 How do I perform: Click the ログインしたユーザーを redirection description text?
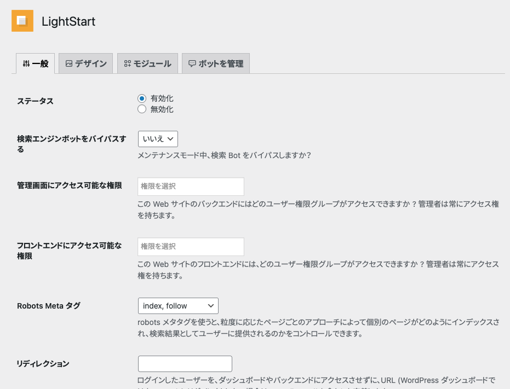(317, 382)
